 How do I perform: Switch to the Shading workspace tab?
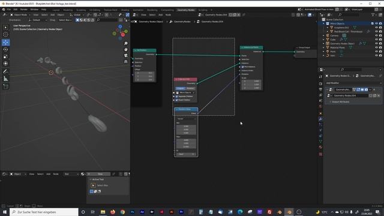pos(125,10)
